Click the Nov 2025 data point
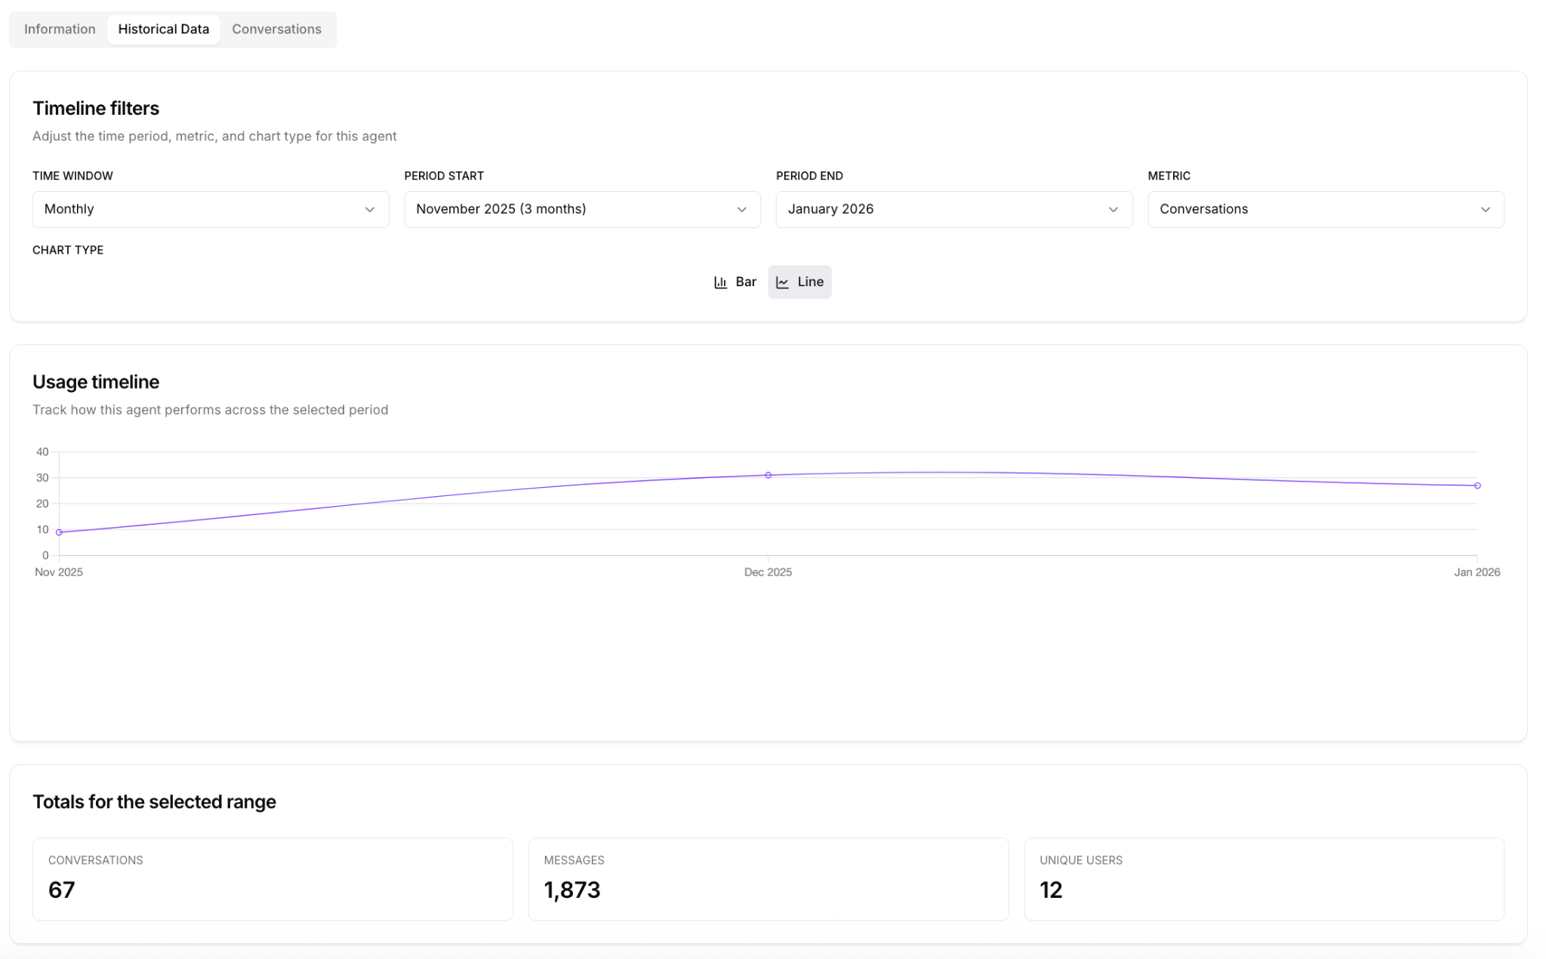This screenshot has height=959, width=1546. [59, 532]
